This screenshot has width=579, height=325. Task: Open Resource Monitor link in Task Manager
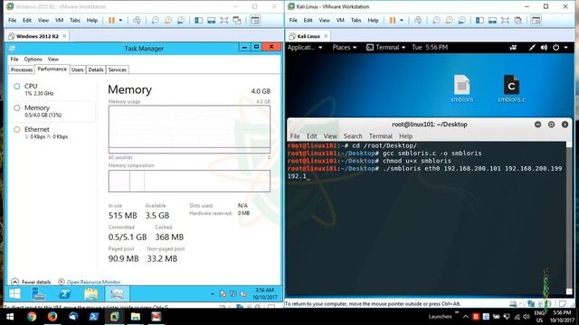click(x=90, y=282)
